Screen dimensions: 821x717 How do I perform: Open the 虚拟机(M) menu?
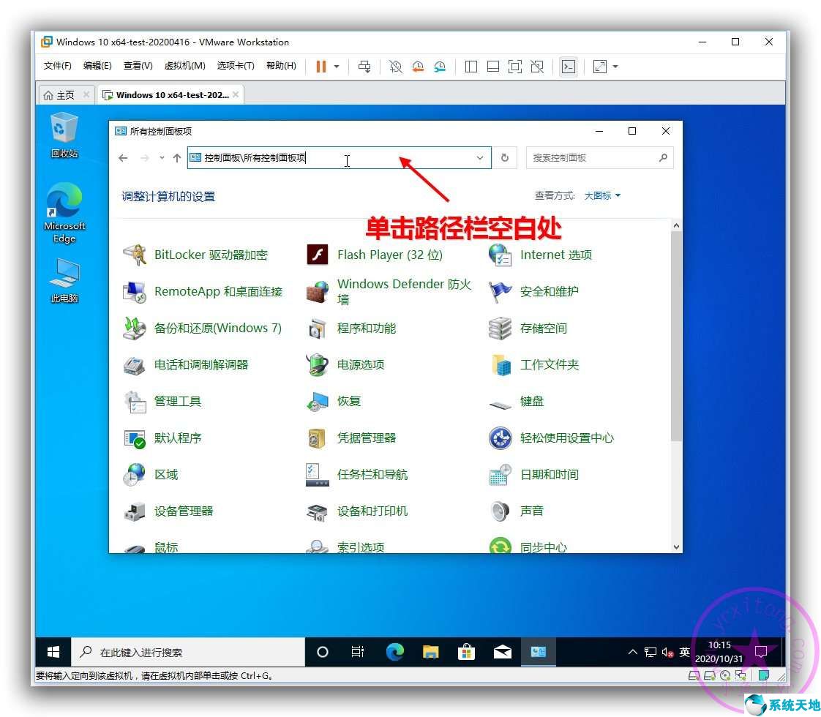[184, 65]
